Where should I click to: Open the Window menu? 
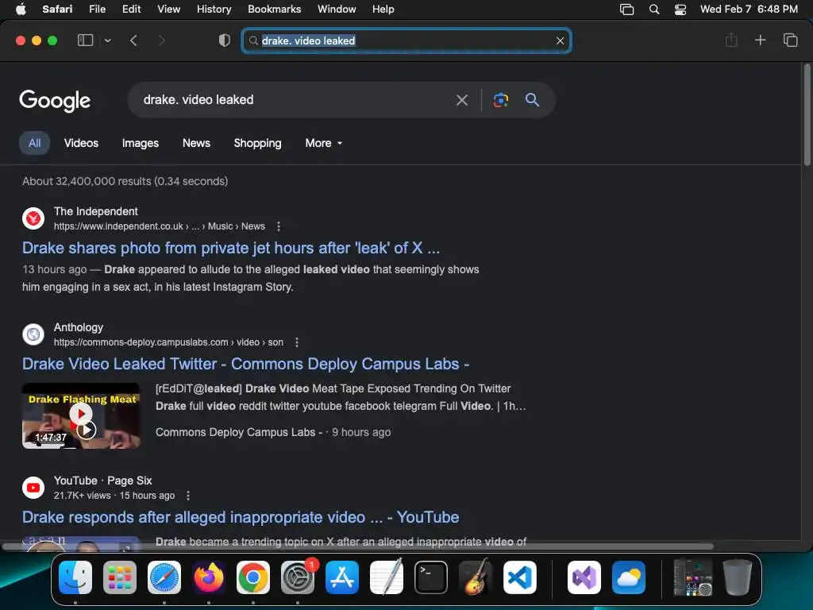(x=337, y=10)
